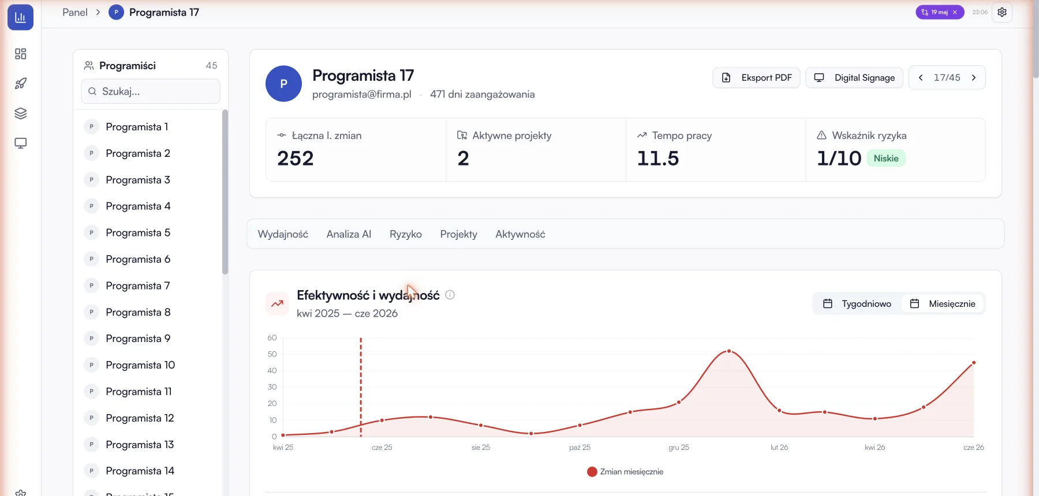1039x496 pixels.
Task: Toggle the Zmian miesięcznie legend entry
Action: pyautogui.click(x=625, y=472)
